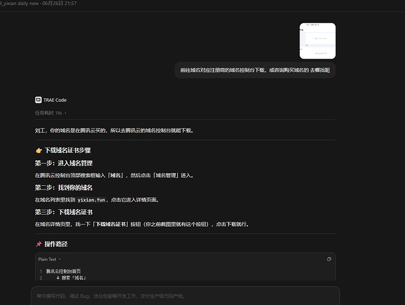The height and width of the screenshot is (305, 405).
Task: Click the session title yixian daily new
Action: 20,3
